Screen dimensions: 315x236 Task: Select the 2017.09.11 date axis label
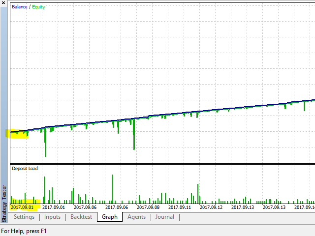[x=180, y=207]
